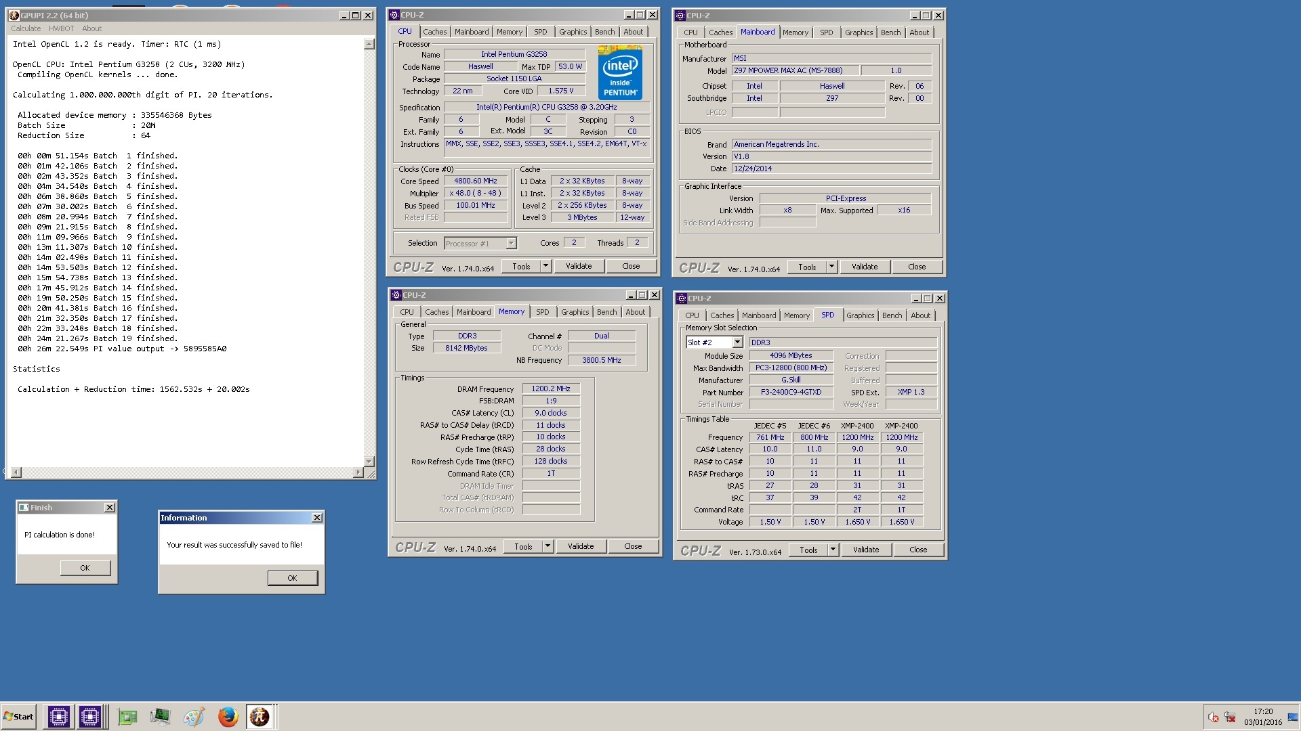Open the monitor utility icon in taskbar
The image size is (1301, 731).
(x=161, y=716)
